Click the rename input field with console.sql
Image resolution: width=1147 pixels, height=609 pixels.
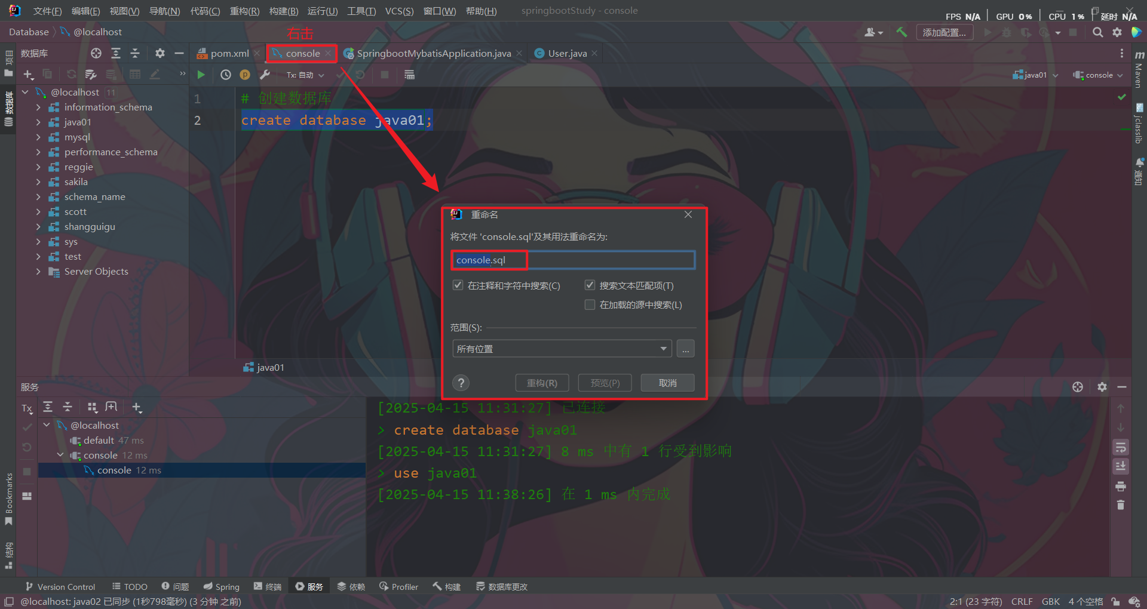coord(573,260)
